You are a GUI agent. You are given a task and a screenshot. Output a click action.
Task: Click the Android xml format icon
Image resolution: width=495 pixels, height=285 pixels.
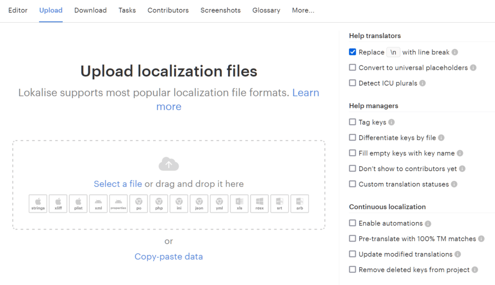point(98,203)
